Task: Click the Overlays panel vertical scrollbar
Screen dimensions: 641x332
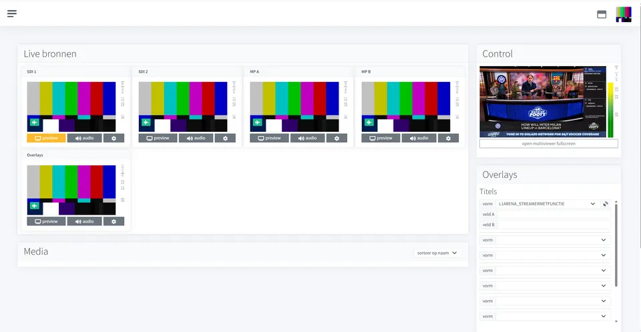Action: [x=616, y=245]
